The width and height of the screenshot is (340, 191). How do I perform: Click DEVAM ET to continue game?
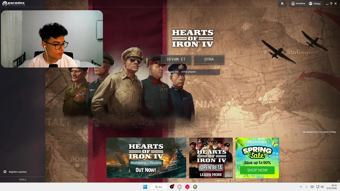coord(176,59)
